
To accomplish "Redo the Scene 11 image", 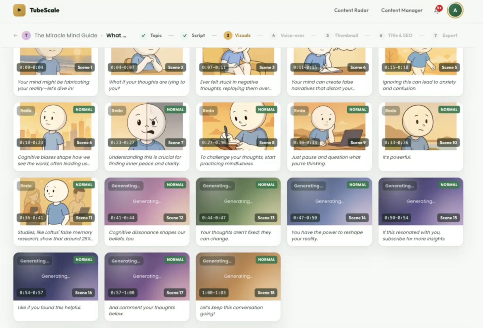I will click(x=26, y=186).
